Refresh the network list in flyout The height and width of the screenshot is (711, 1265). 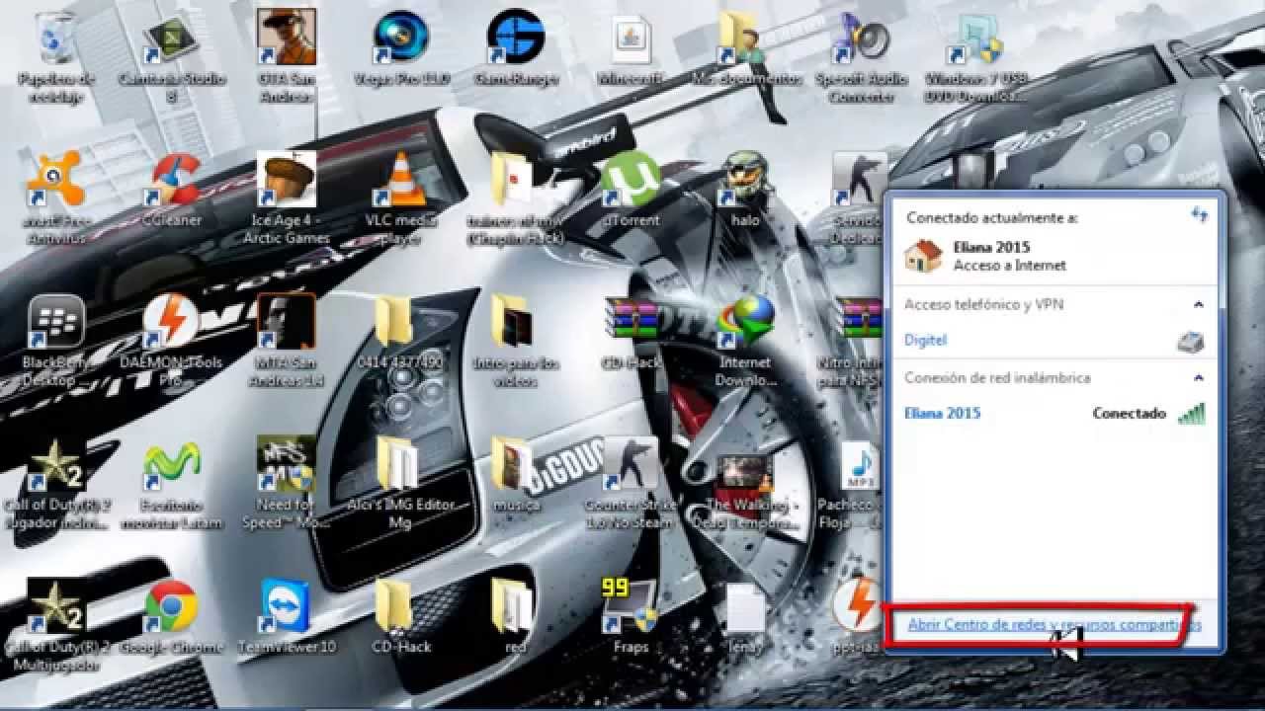point(1199,215)
